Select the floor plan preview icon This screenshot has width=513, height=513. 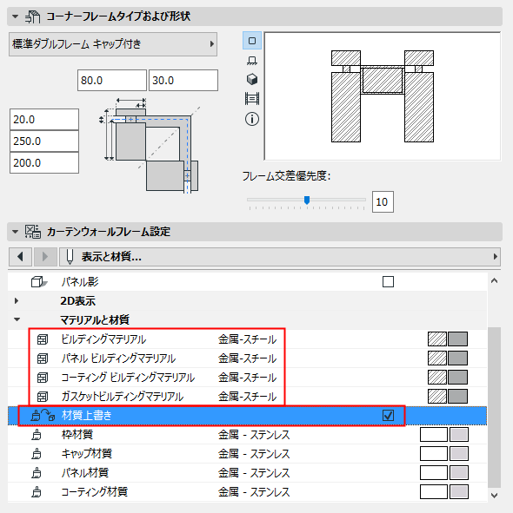(x=252, y=61)
